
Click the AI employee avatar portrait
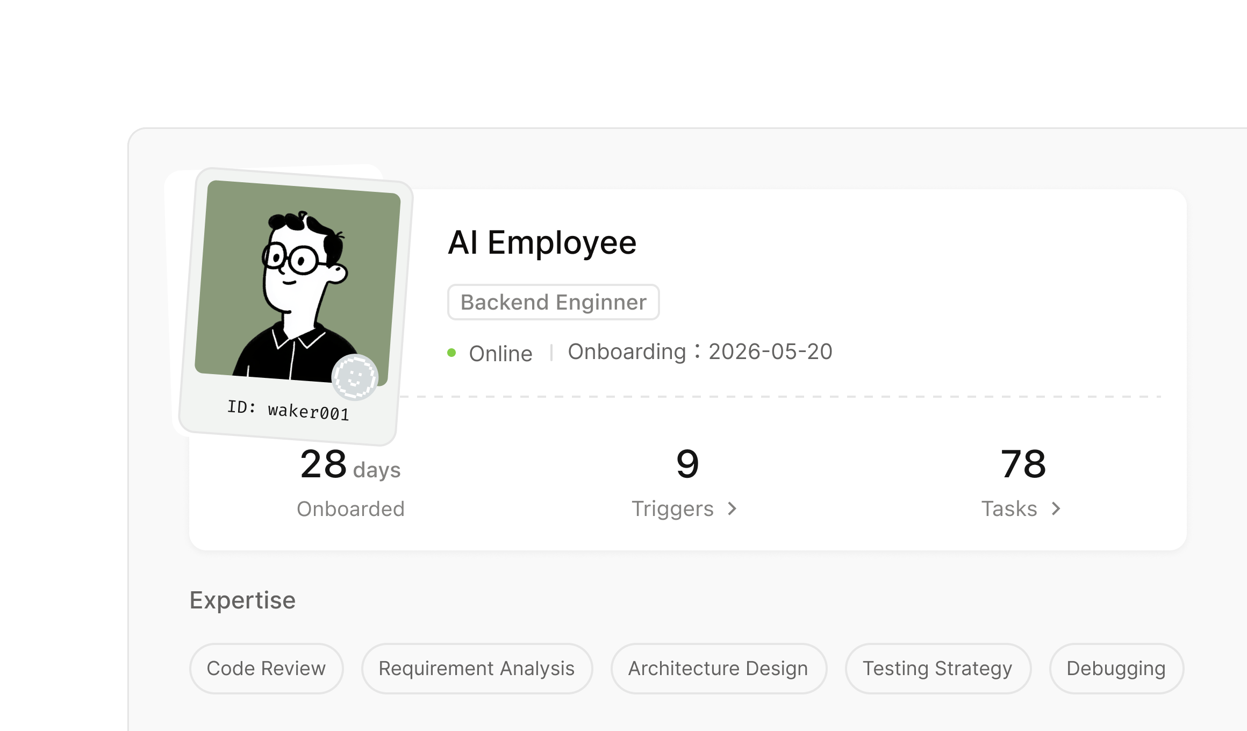pos(297,282)
